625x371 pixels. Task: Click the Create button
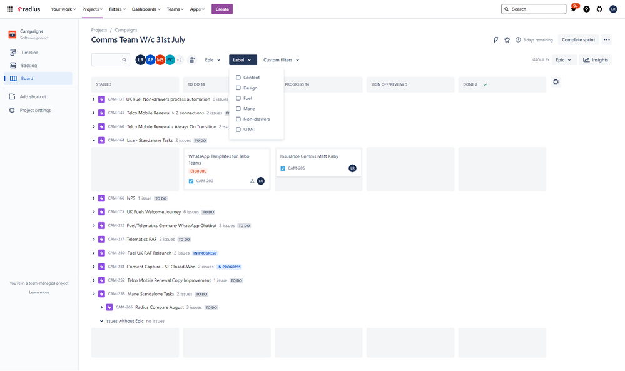tap(222, 9)
